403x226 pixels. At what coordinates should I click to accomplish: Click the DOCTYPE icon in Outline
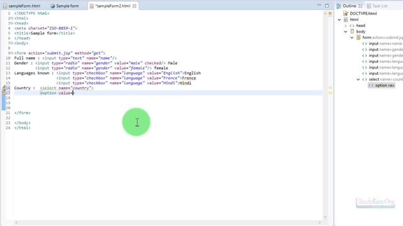(x=346, y=14)
